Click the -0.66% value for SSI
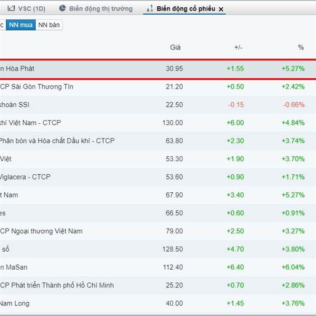 click(294, 105)
